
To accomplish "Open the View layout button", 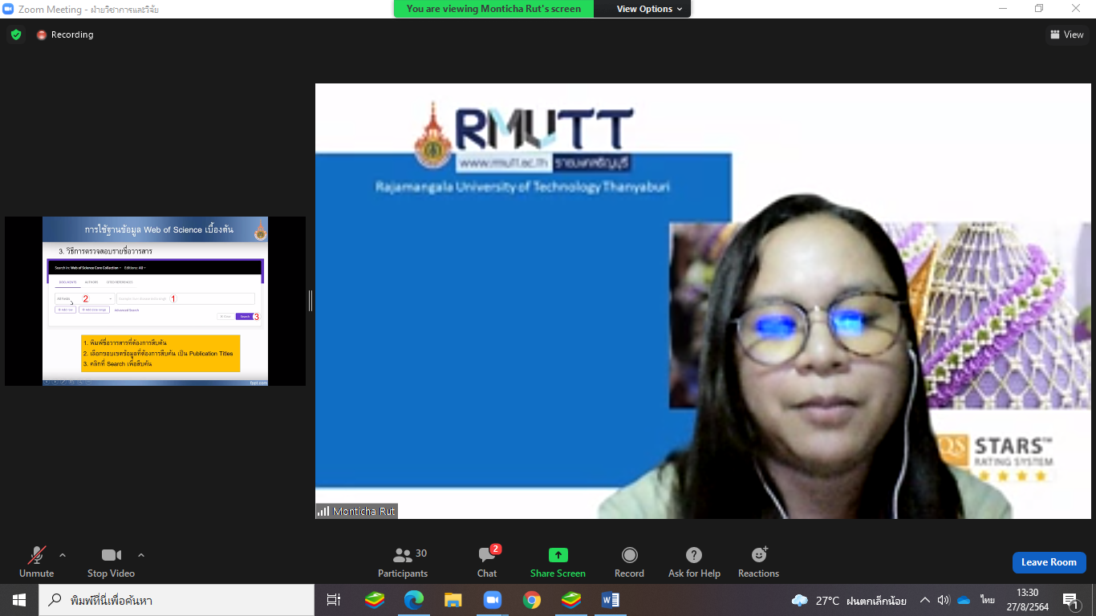I will 1067,34.
